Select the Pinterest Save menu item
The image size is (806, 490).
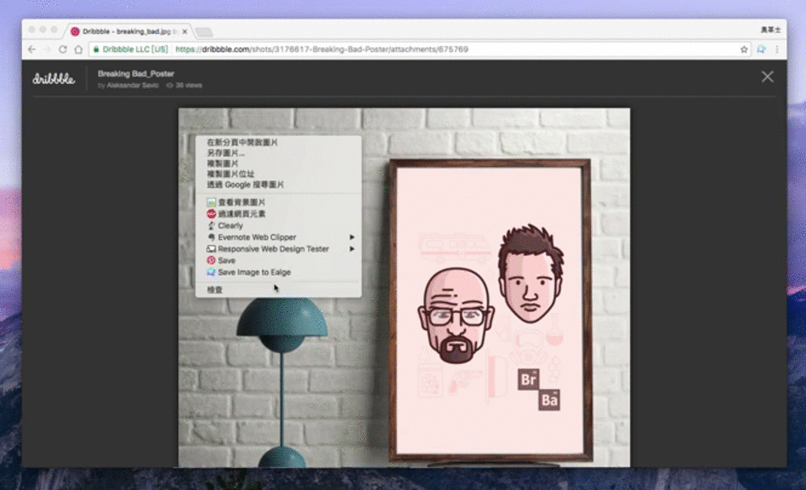coord(227,260)
